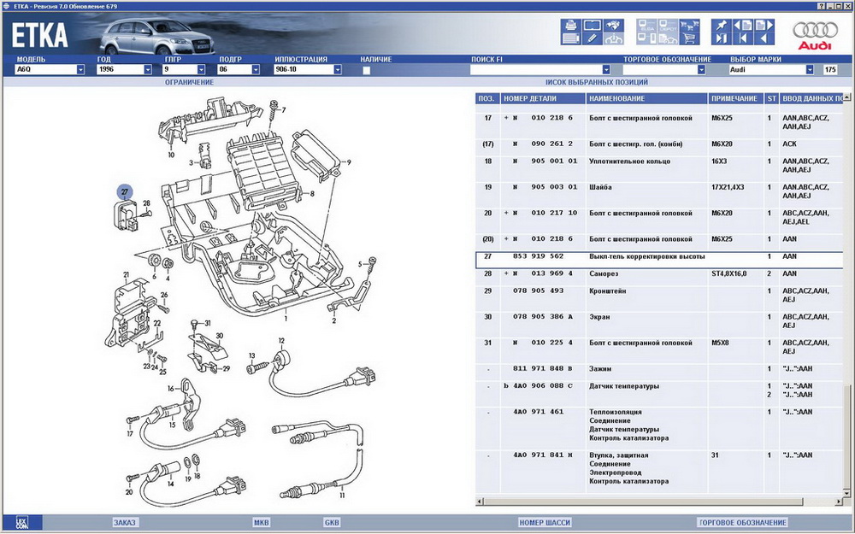Click the vehicle info steering-wheel icon

614,38
